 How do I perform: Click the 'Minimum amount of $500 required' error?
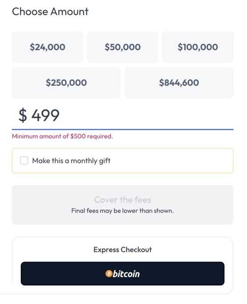pyautogui.click(x=62, y=136)
